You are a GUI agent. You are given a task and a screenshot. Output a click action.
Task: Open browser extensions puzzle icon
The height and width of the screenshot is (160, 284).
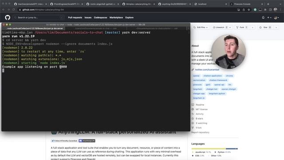tap(265, 10)
